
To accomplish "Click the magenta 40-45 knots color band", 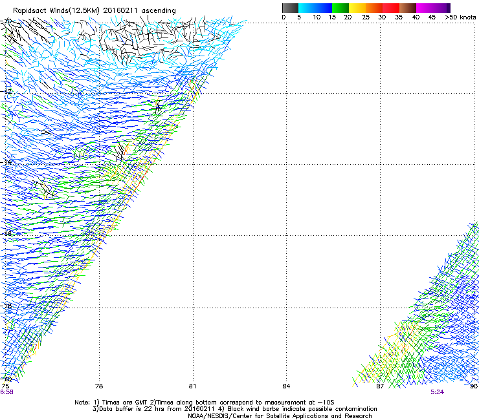I will [x=425, y=8].
